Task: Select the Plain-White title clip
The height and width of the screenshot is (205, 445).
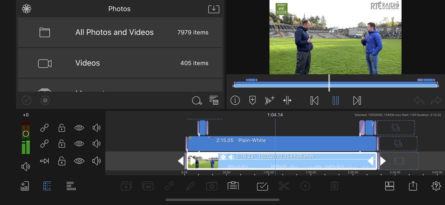Action: pyautogui.click(x=282, y=144)
